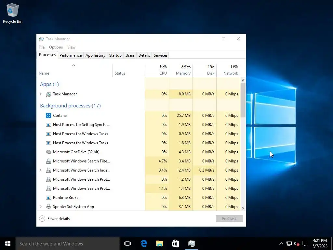
Task: Switch to the Startup tab
Action: 115,55
